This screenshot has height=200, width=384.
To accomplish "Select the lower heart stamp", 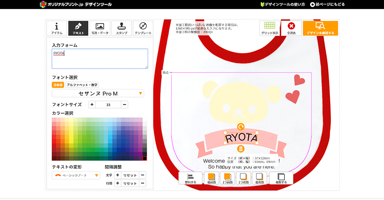I will (293, 97).
